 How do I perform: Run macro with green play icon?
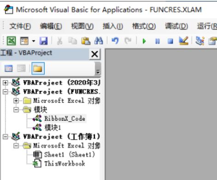click(144, 41)
